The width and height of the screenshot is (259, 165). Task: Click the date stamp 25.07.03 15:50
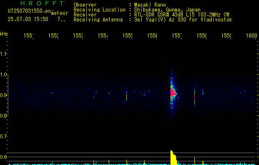(x=28, y=19)
